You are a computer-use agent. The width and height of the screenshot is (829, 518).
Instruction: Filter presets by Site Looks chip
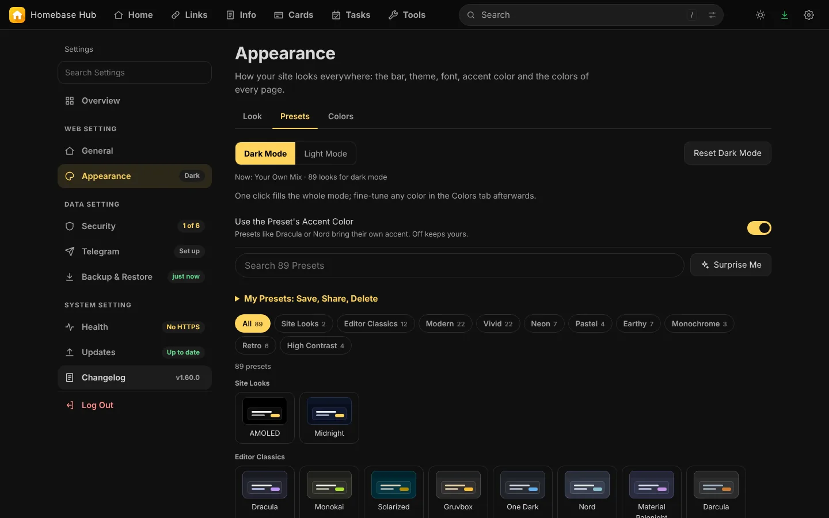303,323
